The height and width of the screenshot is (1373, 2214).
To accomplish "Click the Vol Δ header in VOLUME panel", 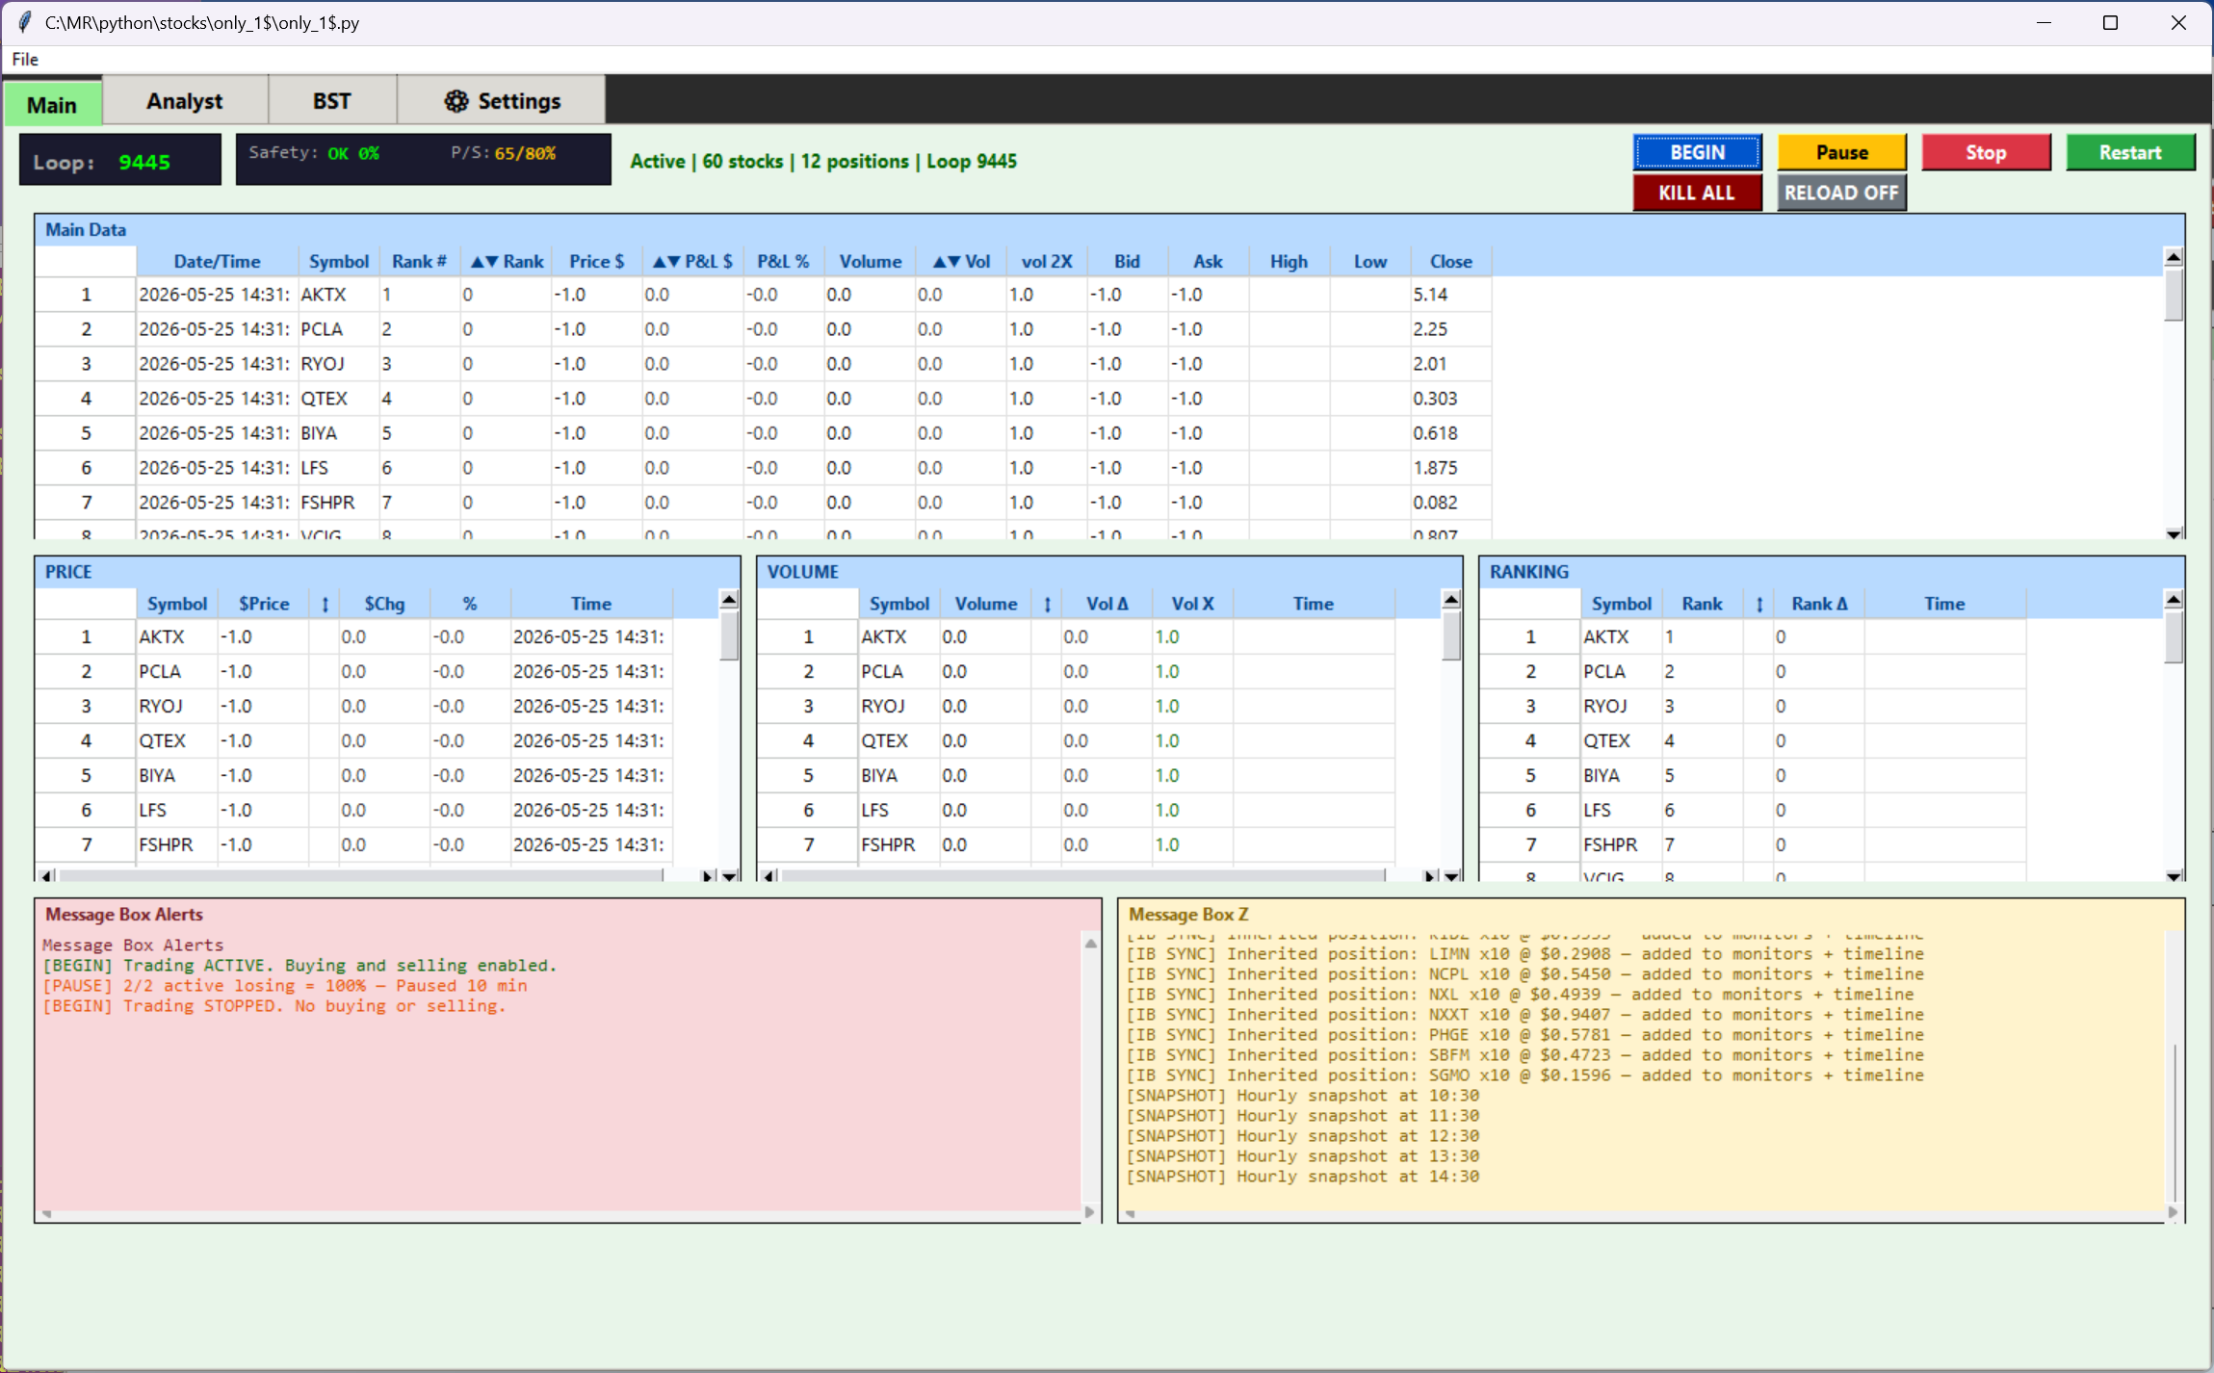I will click(x=1107, y=604).
